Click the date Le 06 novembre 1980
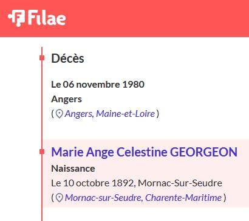The width and height of the screenshot is (249, 221). point(98,85)
